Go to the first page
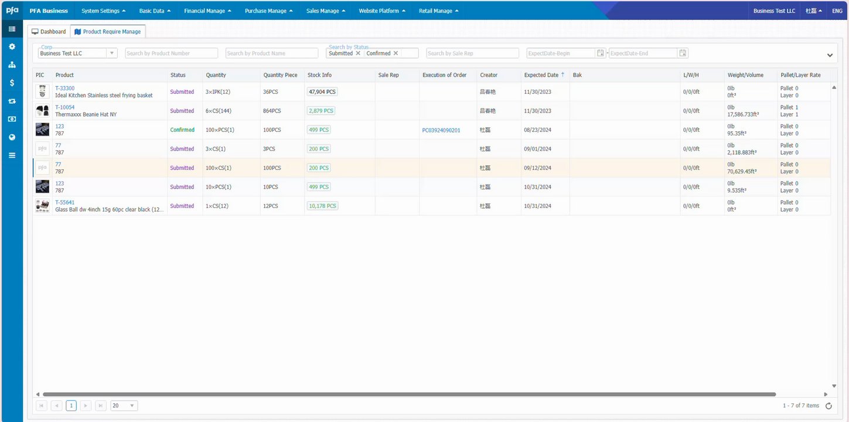This screenshot has height=422, width=849. pos(42,406)
